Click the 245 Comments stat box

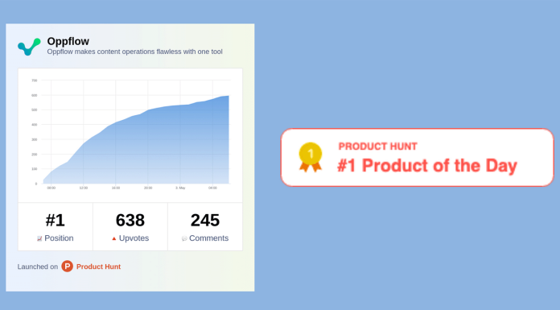[x=205, y=227]
